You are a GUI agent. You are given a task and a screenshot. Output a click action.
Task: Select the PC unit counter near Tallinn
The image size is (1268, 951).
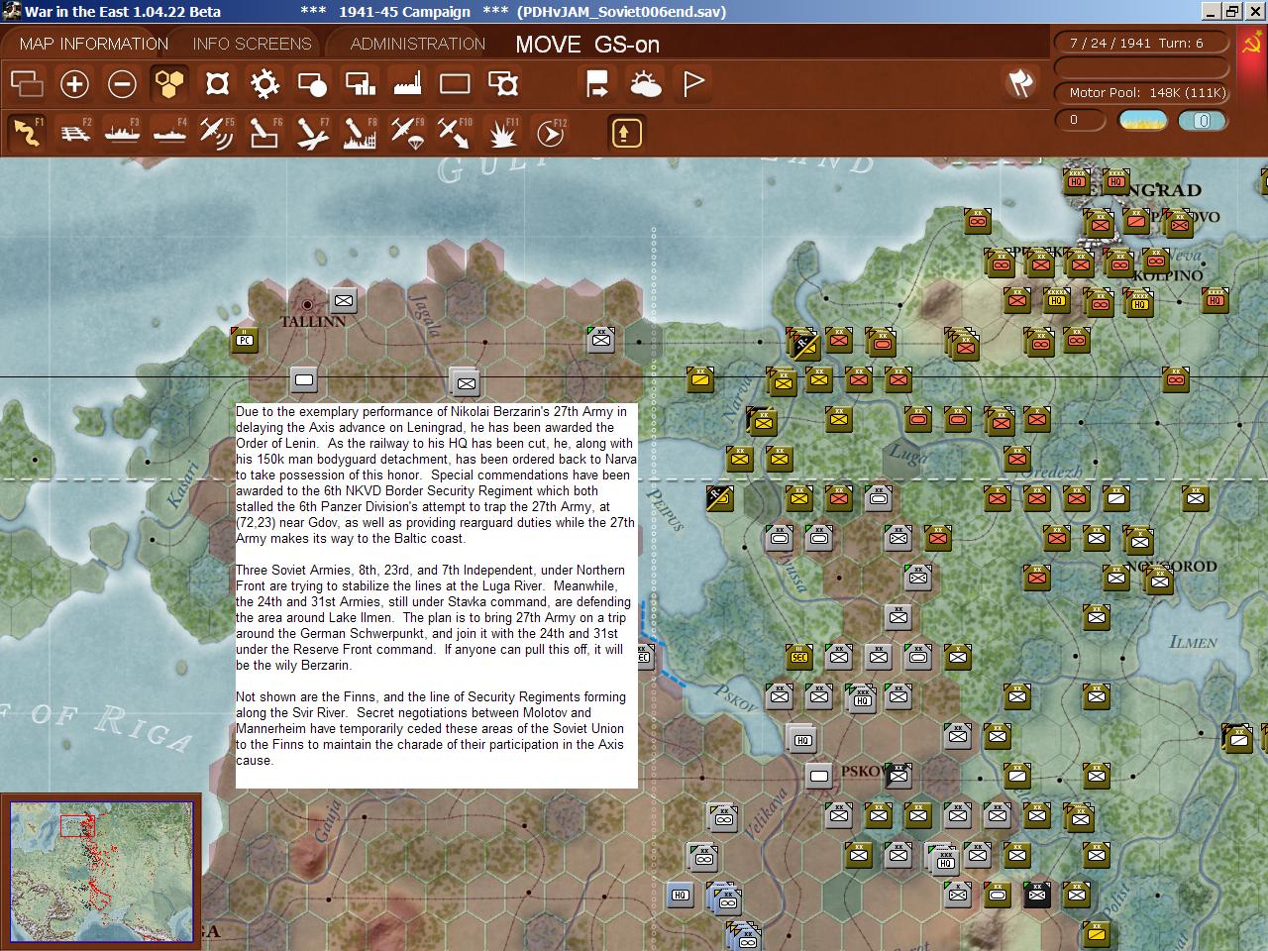244,340
